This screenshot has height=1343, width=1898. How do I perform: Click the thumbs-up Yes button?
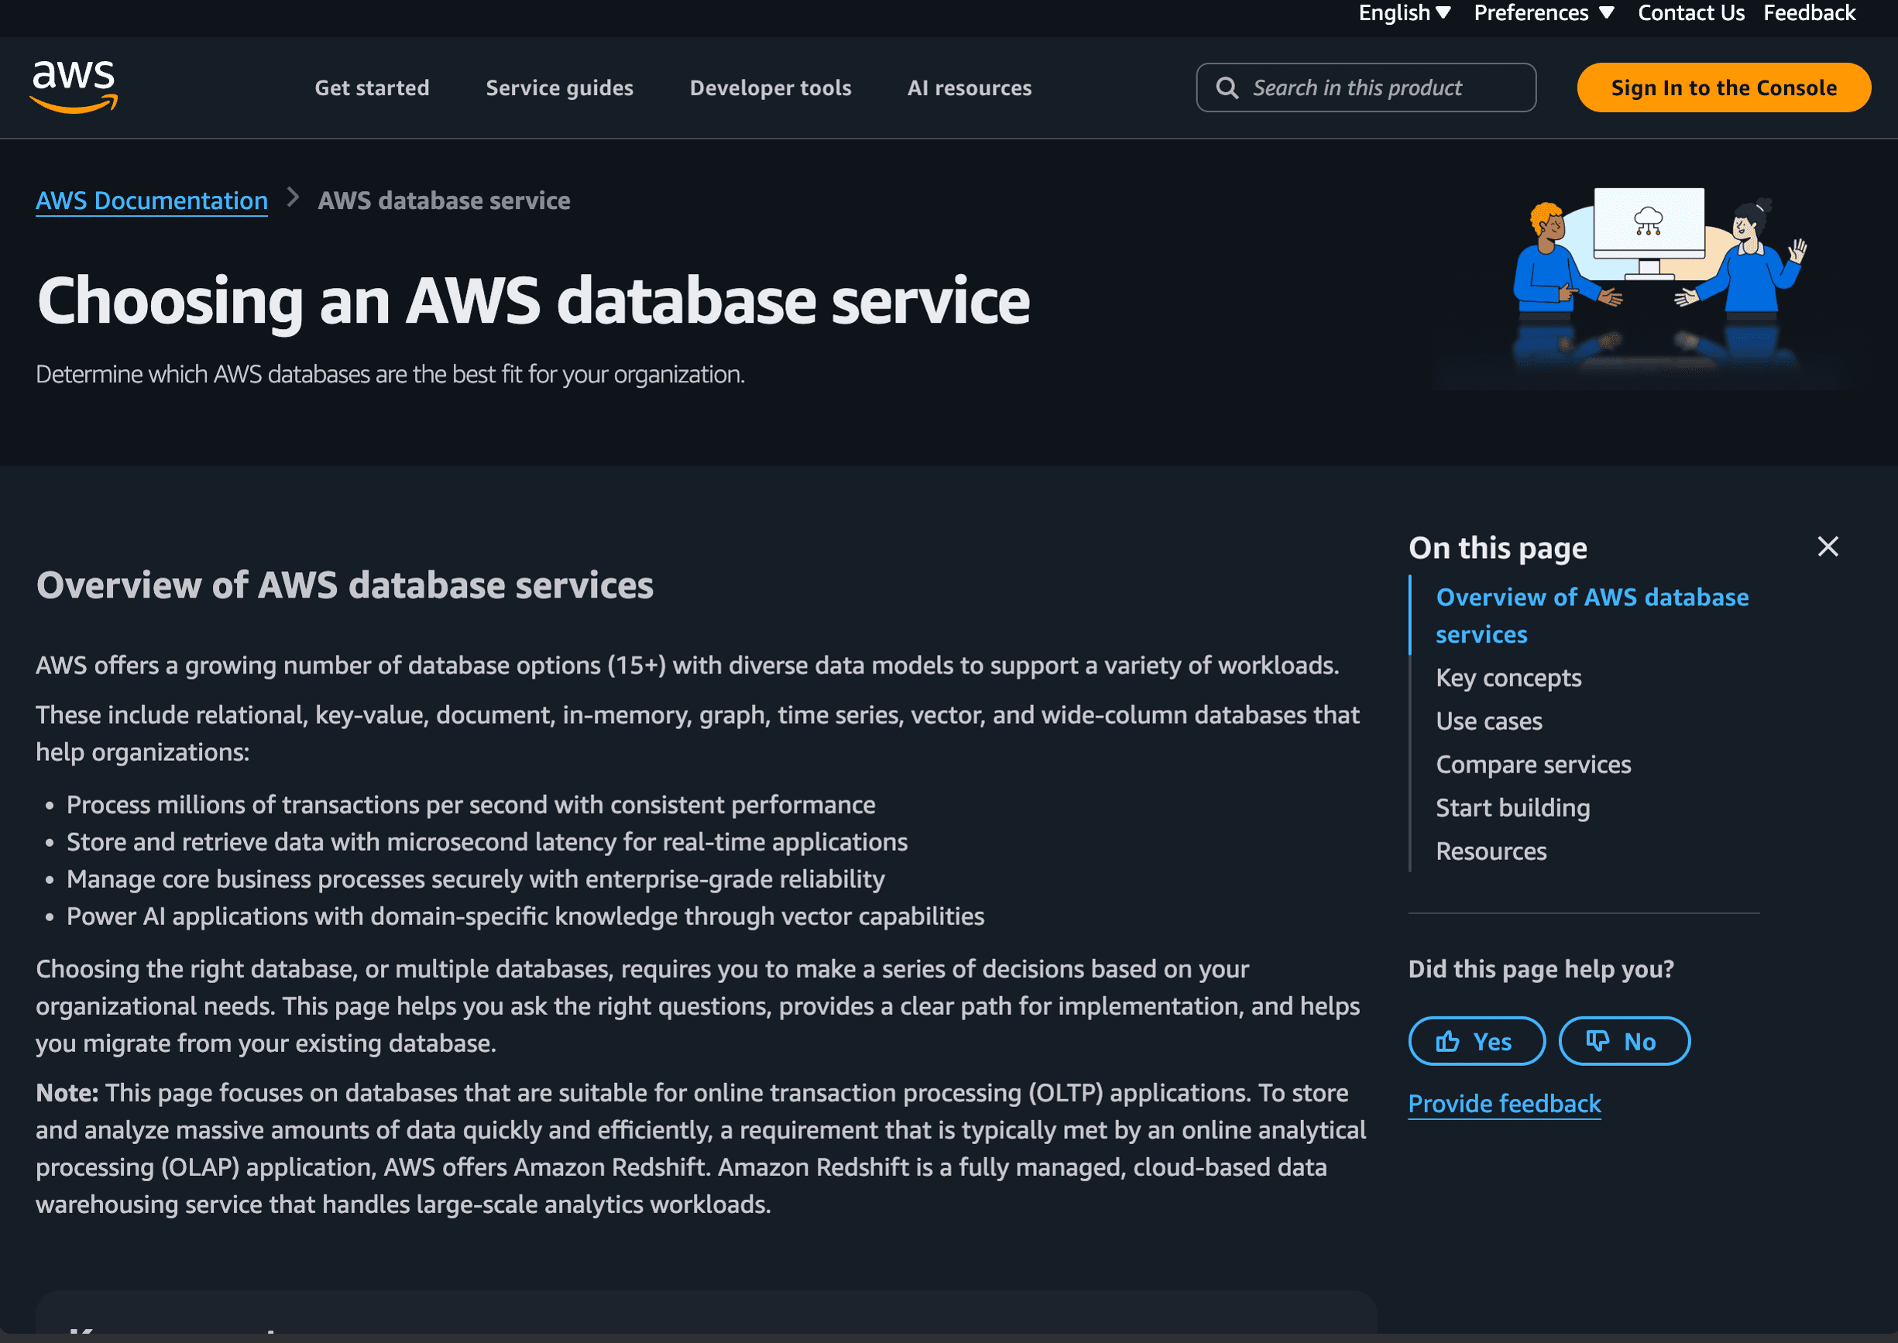tap(1476, 1041)
